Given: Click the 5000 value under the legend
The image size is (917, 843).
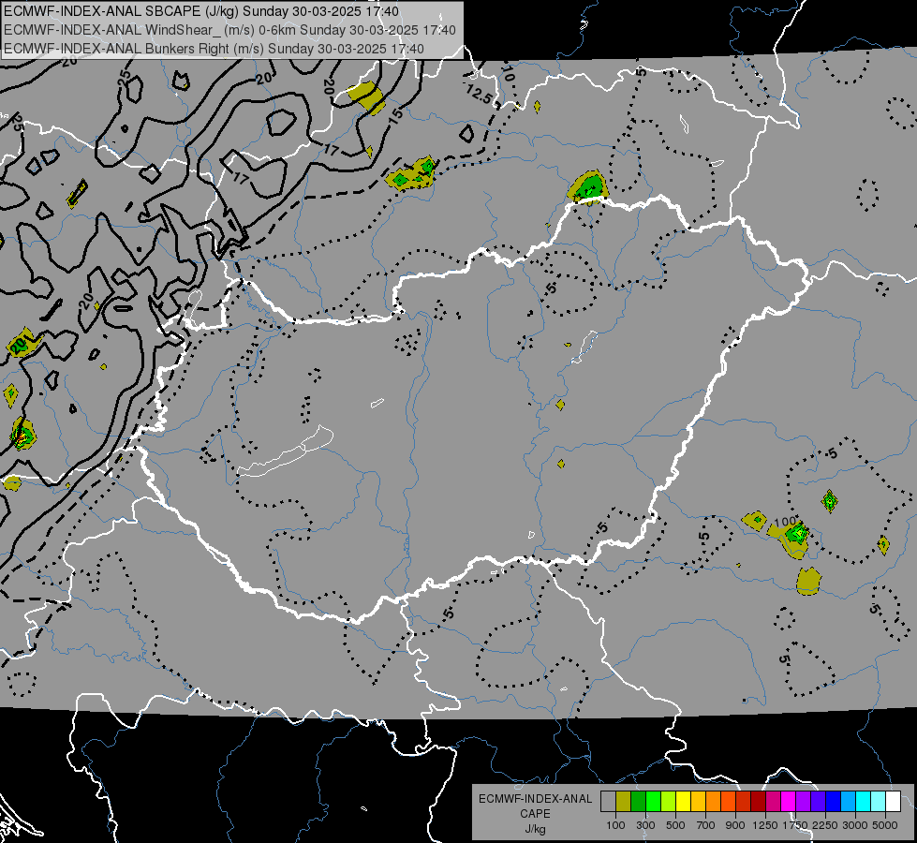Looking at the screenshot, I should point(885,825).
